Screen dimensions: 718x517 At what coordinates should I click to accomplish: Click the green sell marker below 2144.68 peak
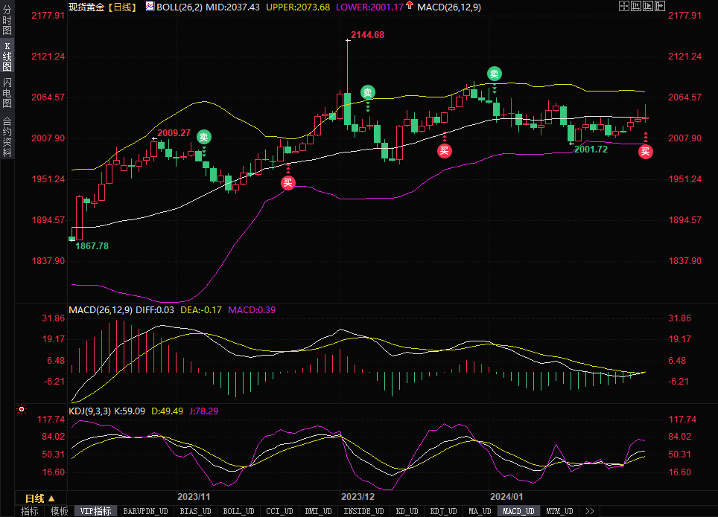(368, 92)
